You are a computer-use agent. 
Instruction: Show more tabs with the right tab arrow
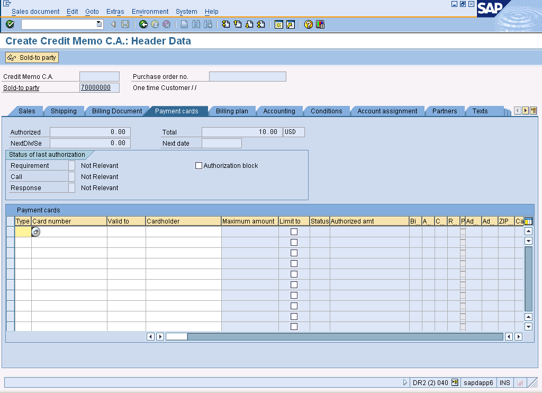[526, 111]
